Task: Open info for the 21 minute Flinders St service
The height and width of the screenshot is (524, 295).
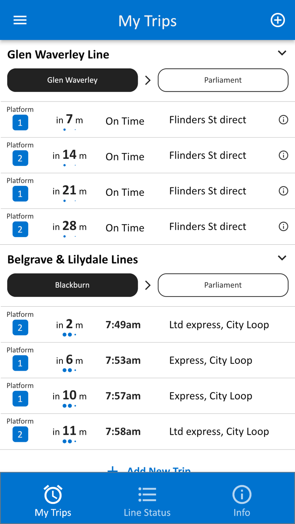Action: point(283,191)
